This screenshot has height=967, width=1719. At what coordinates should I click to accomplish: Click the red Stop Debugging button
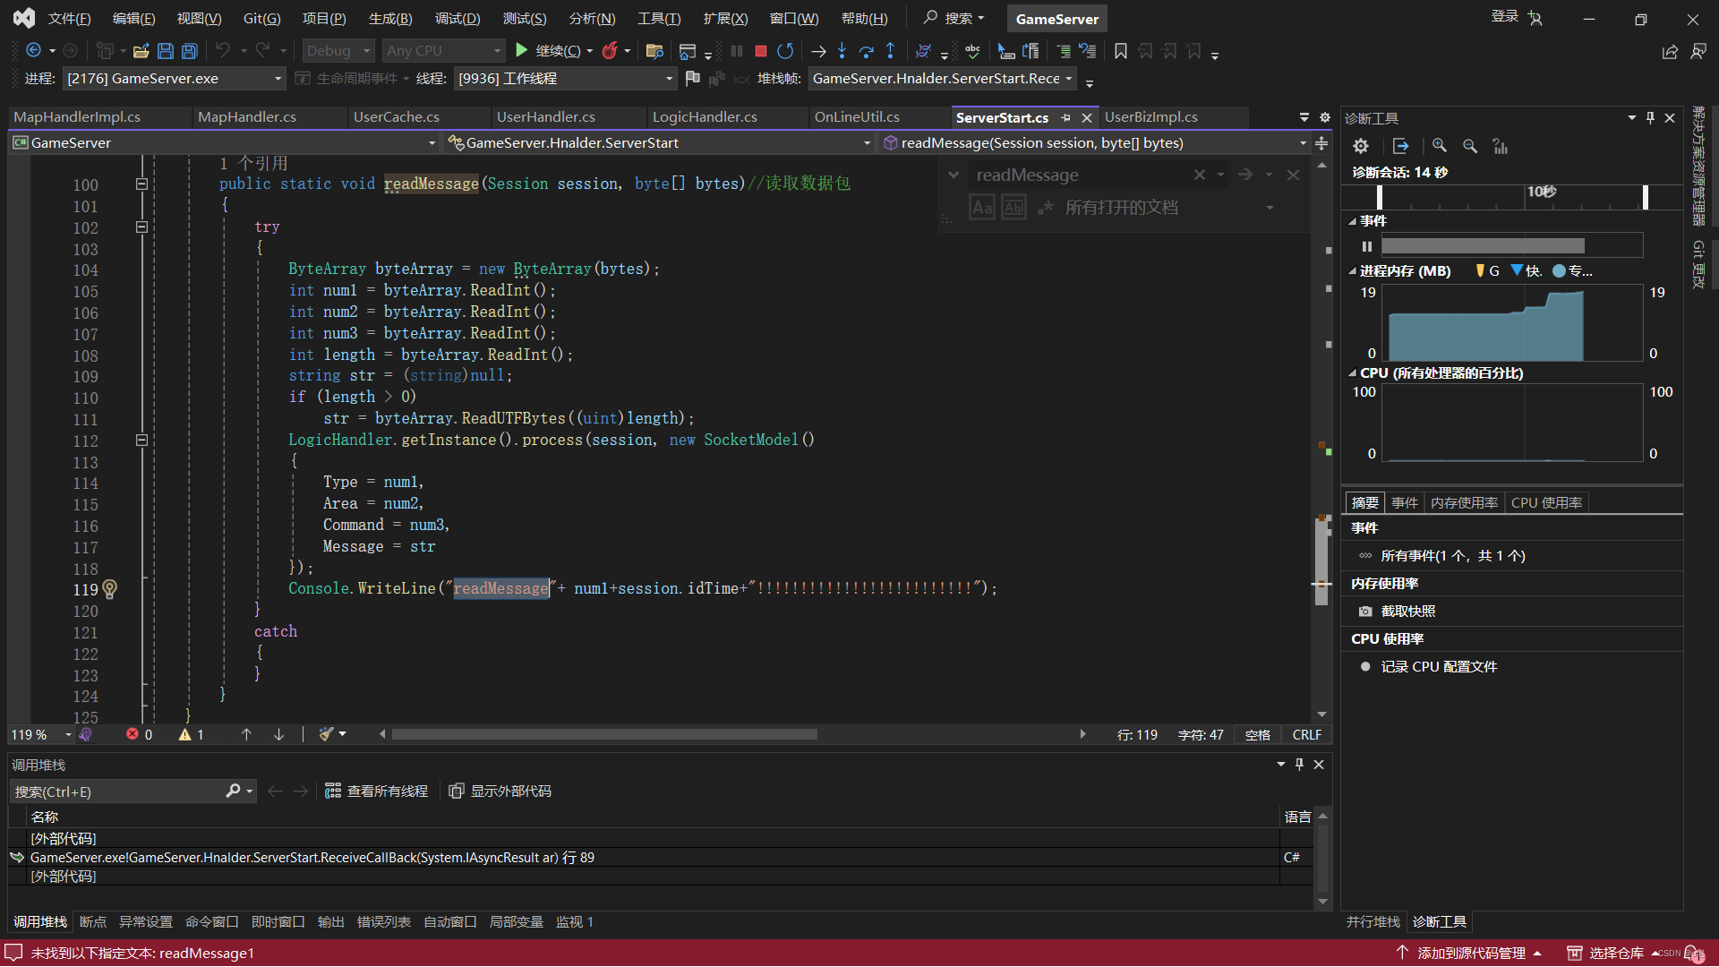tap(760, 51)
